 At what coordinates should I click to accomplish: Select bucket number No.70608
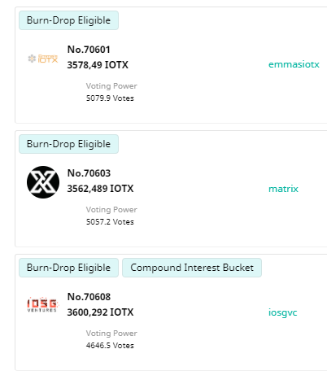pyautogui.click(x=89, y=297)
